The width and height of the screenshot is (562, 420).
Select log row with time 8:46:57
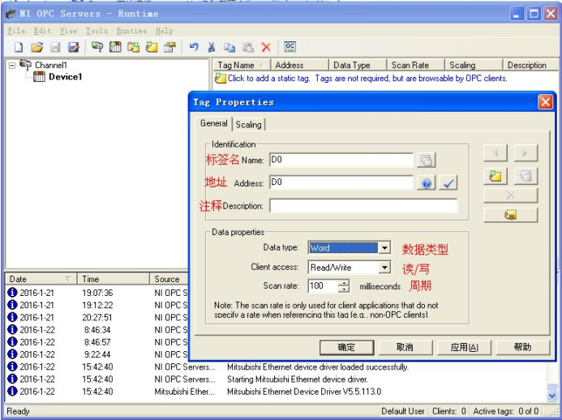[97, 342]
